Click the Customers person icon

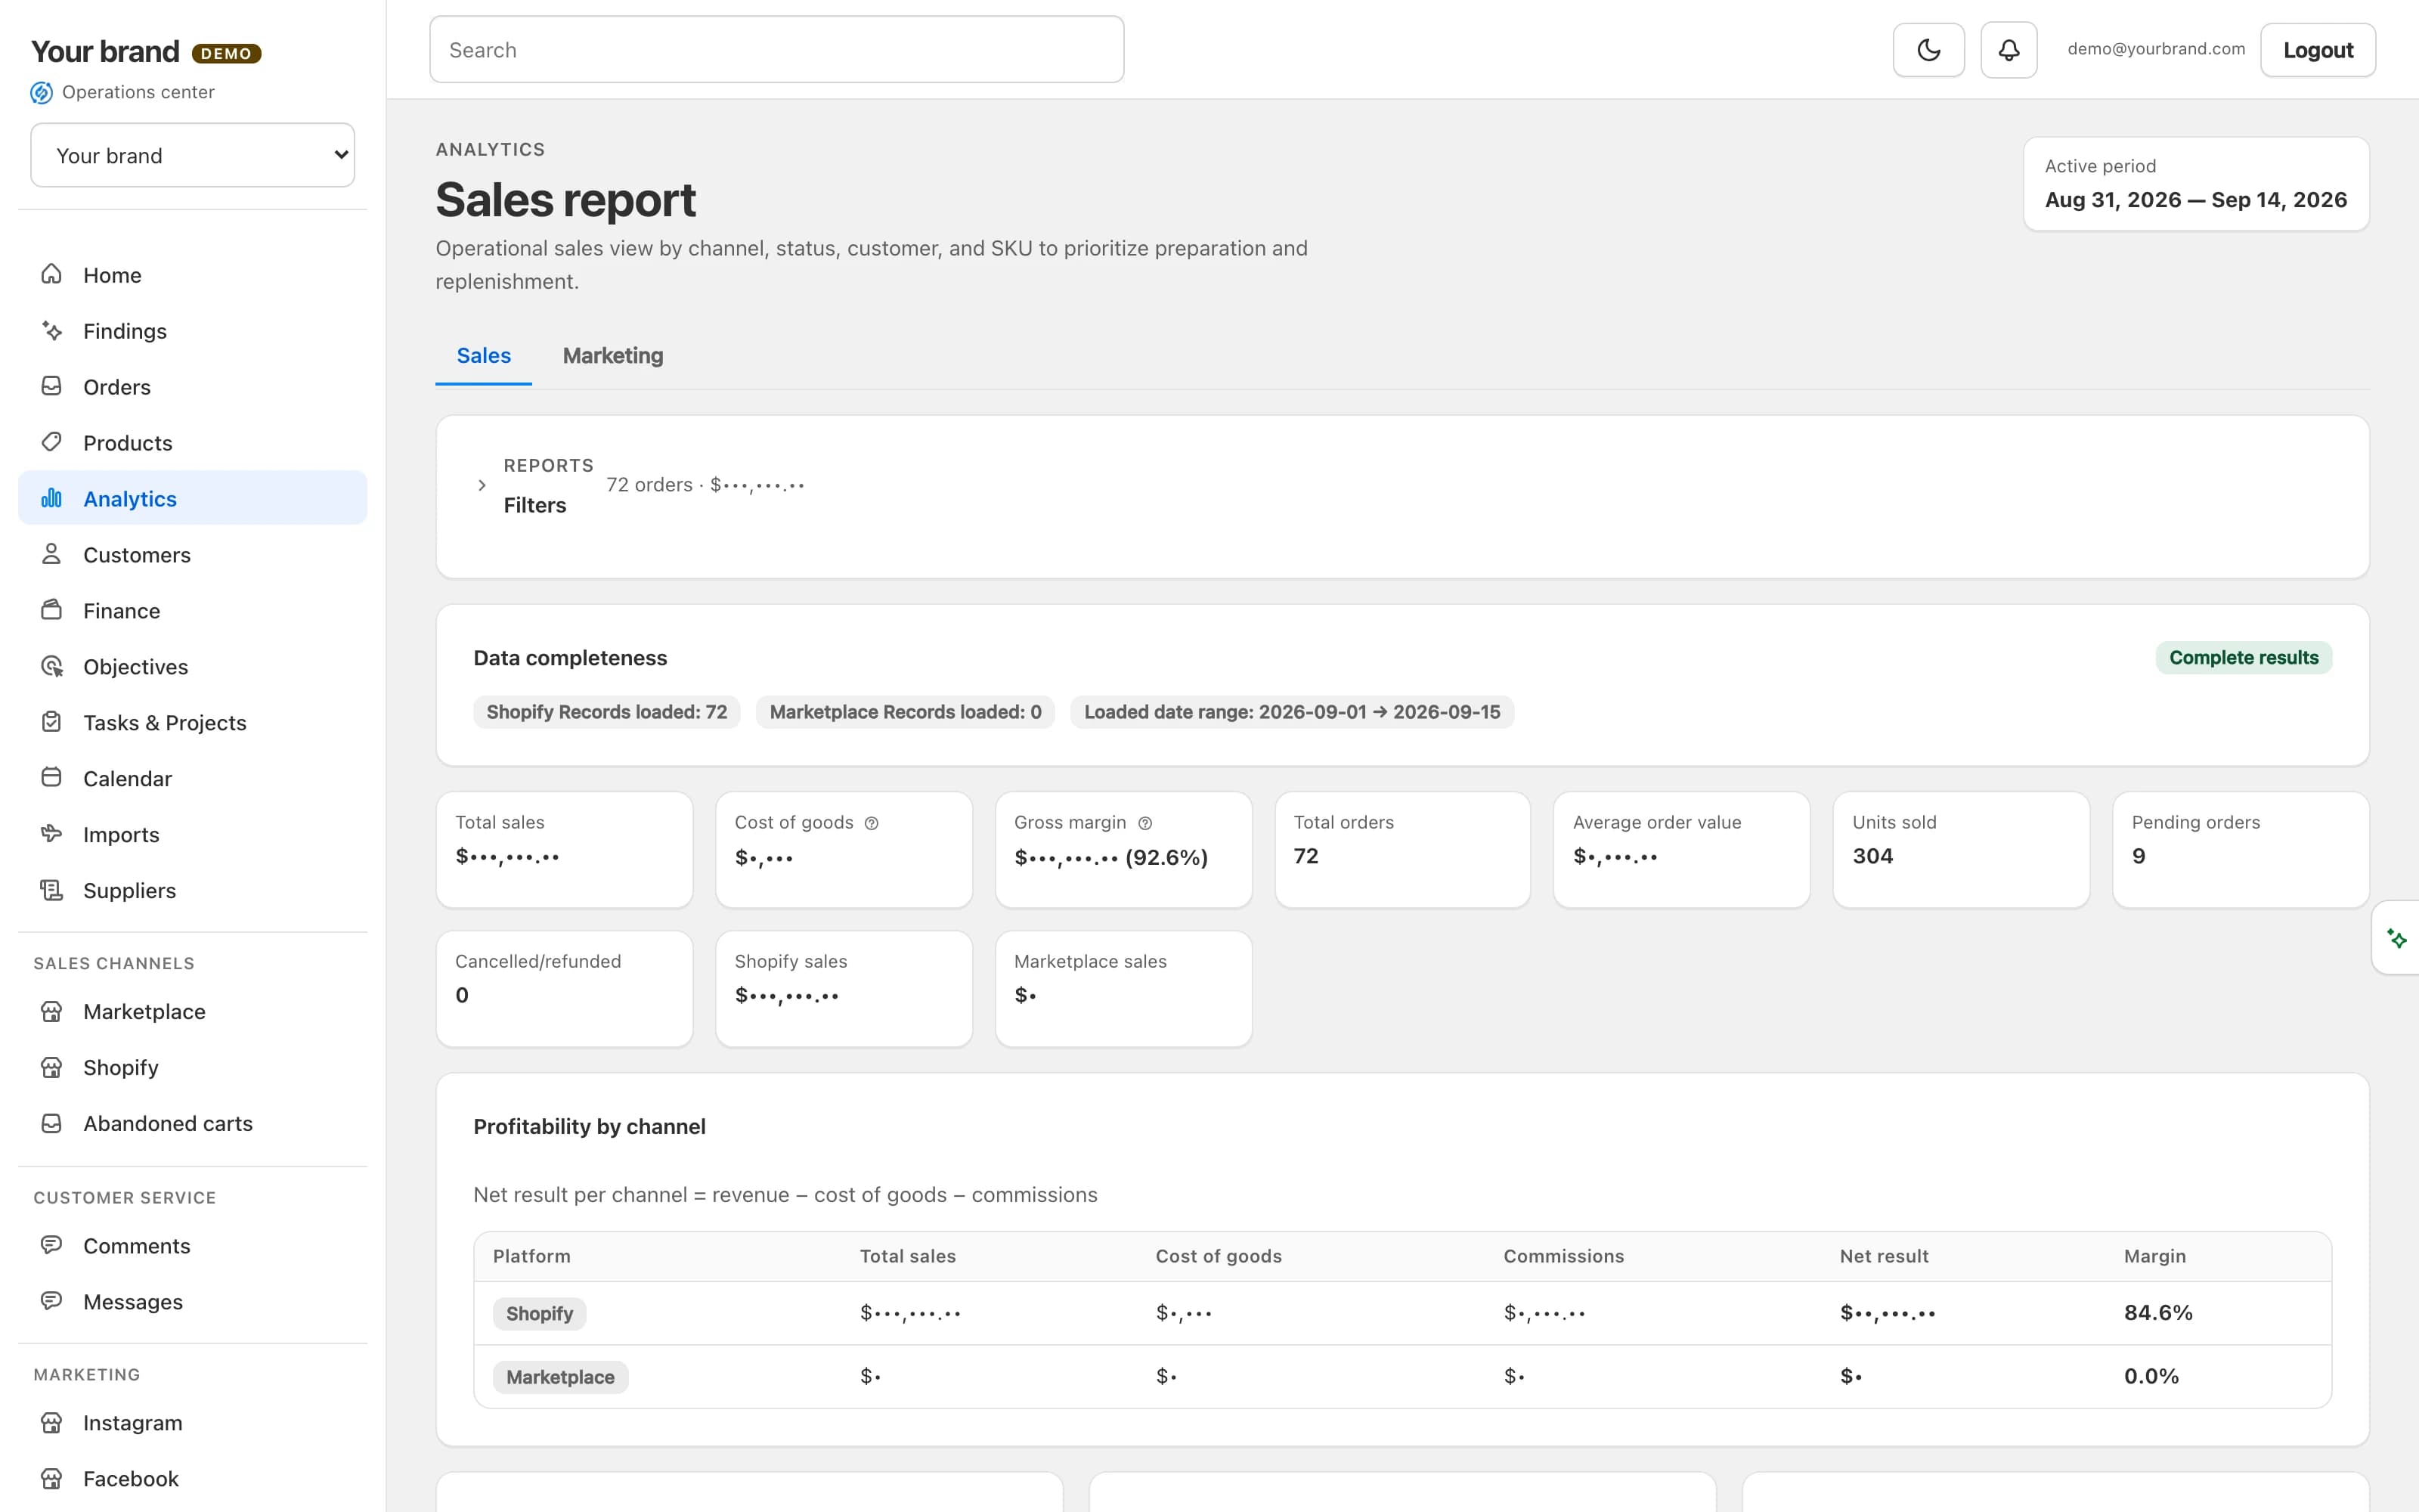(51, 554)
